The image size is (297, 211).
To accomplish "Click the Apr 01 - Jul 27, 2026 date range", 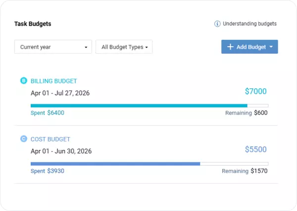I will (60, 93).
